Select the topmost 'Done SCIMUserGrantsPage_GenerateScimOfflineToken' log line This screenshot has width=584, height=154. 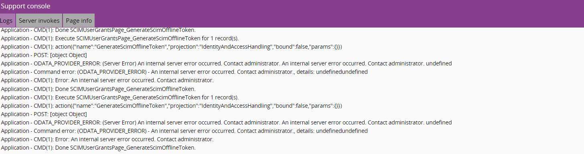point(98,30)
